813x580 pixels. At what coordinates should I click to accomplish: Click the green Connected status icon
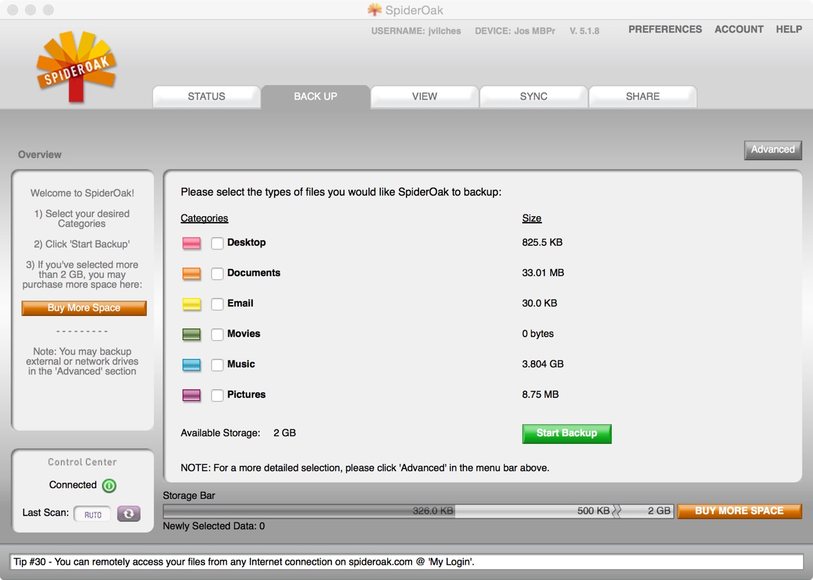click(109, 486)
